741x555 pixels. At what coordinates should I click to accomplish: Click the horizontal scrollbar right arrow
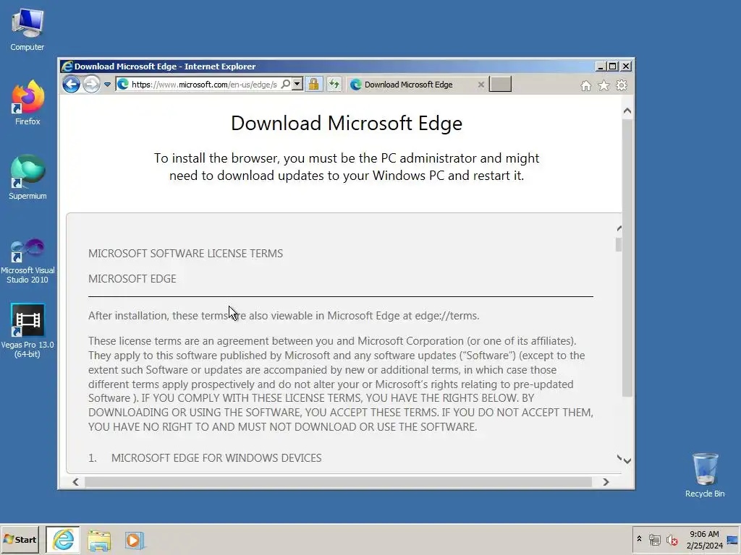(606, 482)
